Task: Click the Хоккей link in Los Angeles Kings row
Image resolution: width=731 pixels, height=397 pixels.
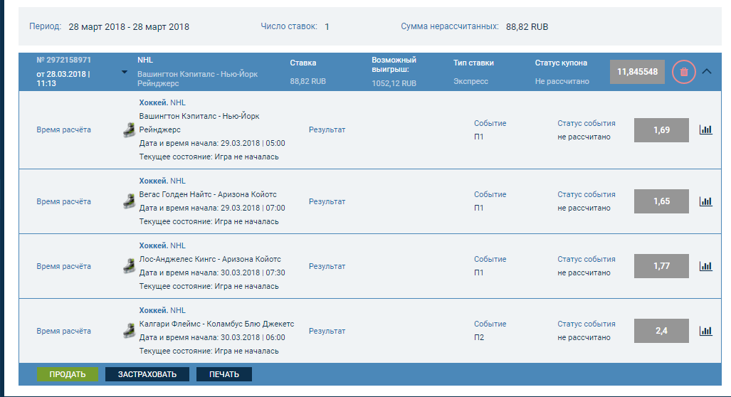Action: point(153,245)
